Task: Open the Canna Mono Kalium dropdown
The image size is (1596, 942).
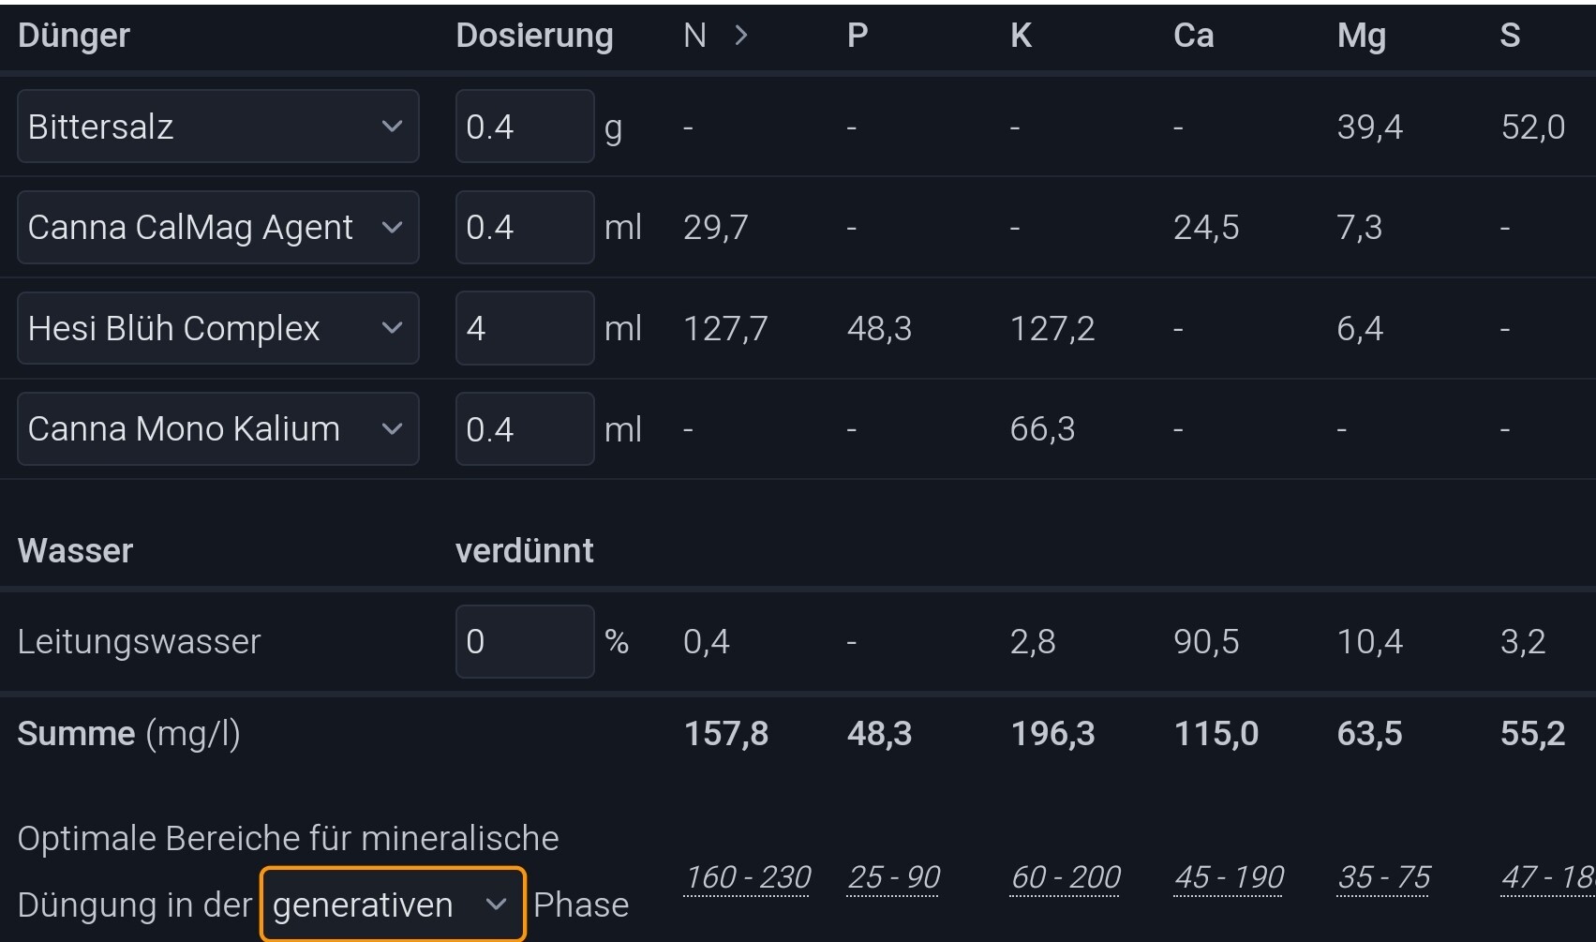Action: click(x=217, y=429)
